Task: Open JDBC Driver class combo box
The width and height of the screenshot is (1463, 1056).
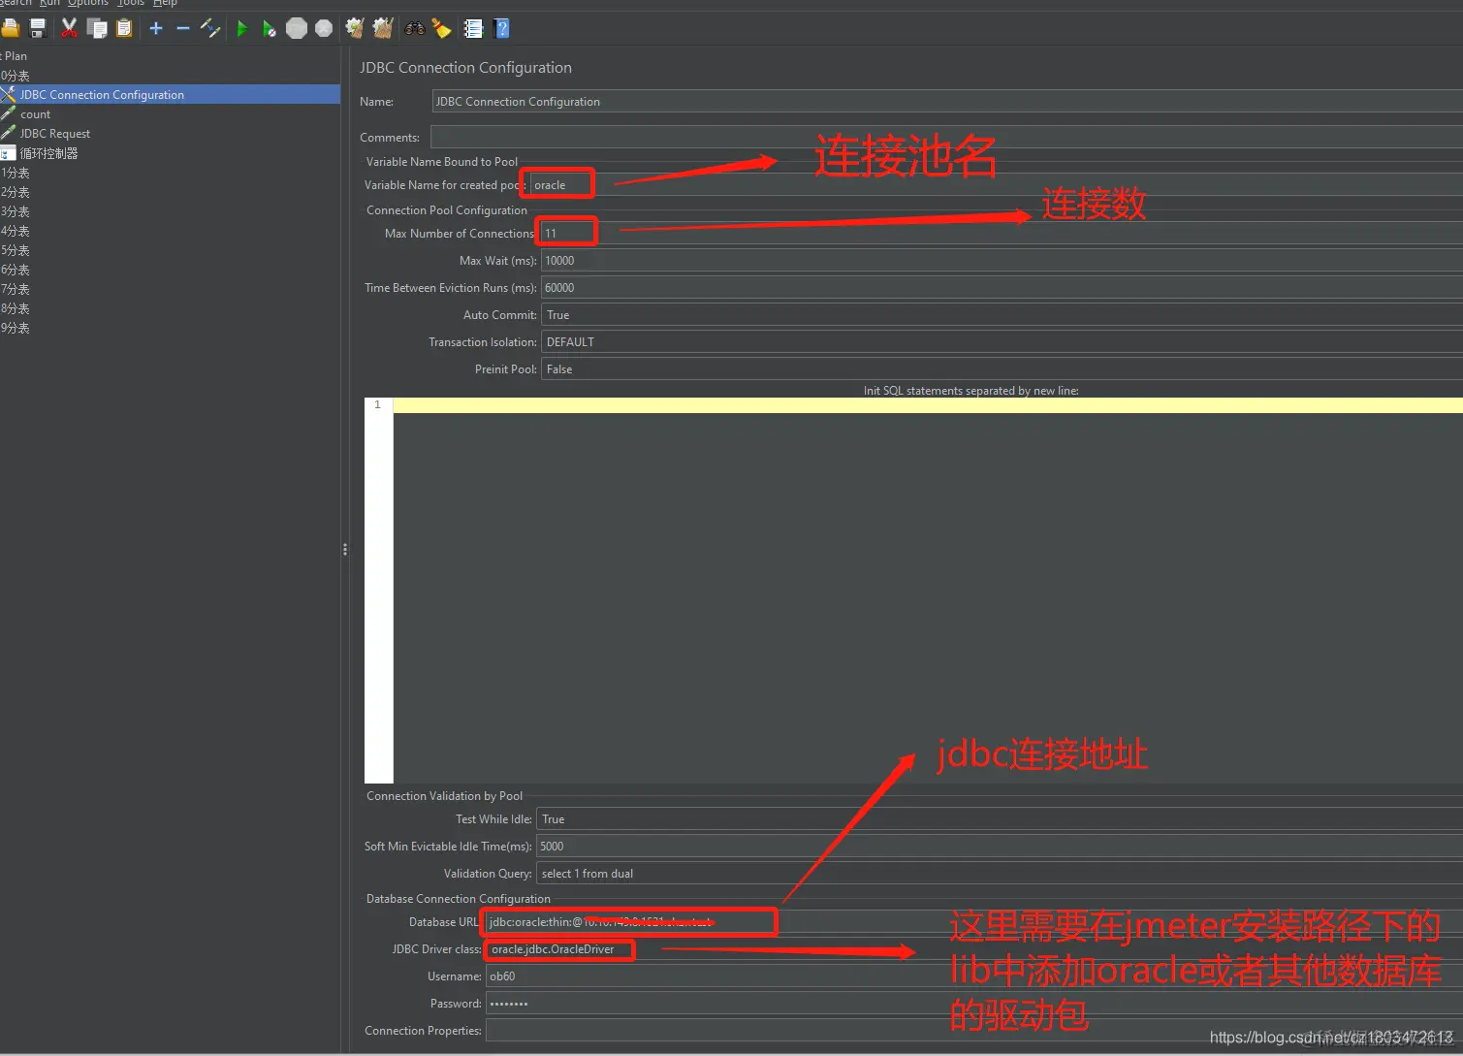Action: coord(974,949)
